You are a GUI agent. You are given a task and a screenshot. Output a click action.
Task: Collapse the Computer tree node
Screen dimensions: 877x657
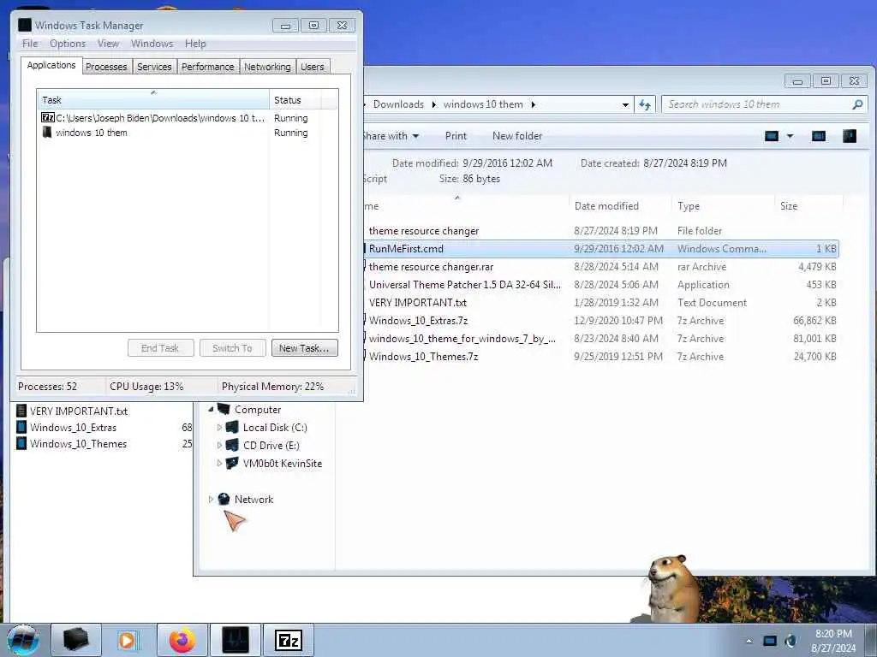(212, 410)
